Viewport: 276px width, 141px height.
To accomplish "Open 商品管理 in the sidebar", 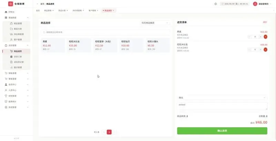I will click(16, 23).
